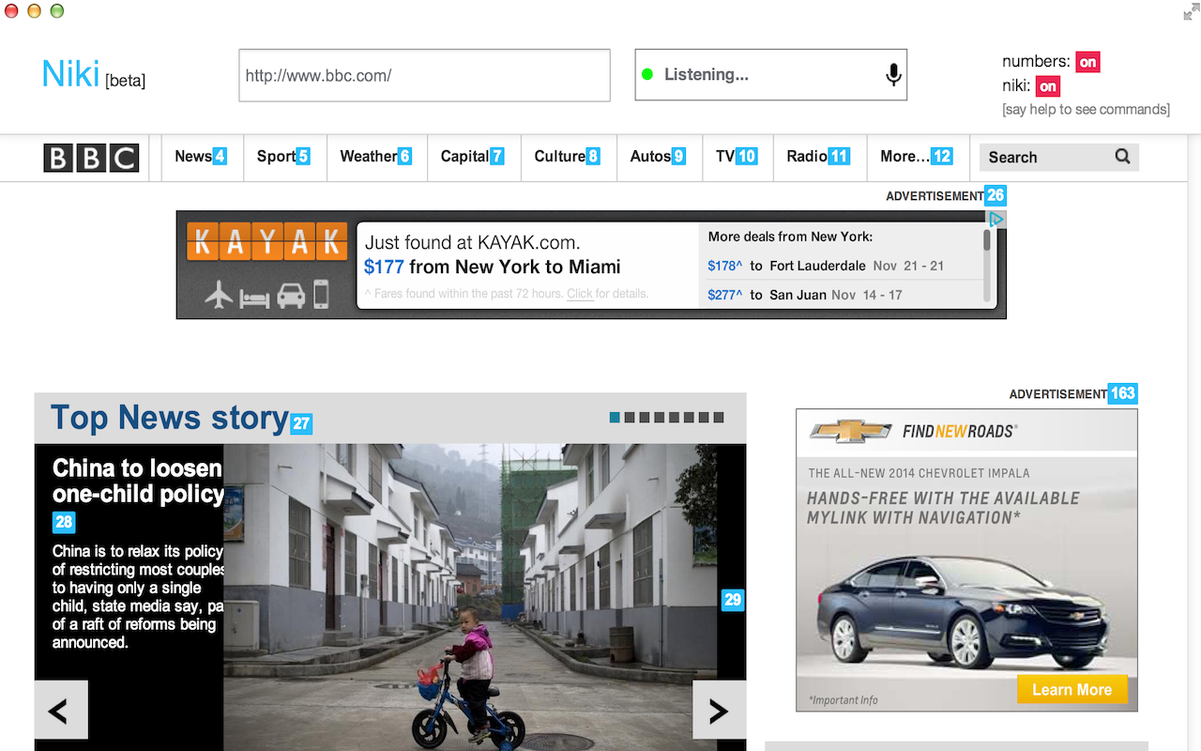Image resolution: width=1201 pixels, height=751 pixels.
Task: Click the page vertical scrollbar
Action: click(1193, 441)
